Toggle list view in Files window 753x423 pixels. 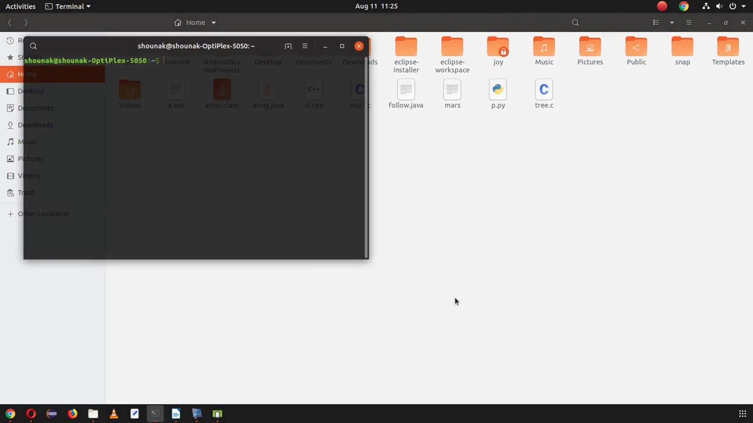pyautogui.click(x=656, y=22)
